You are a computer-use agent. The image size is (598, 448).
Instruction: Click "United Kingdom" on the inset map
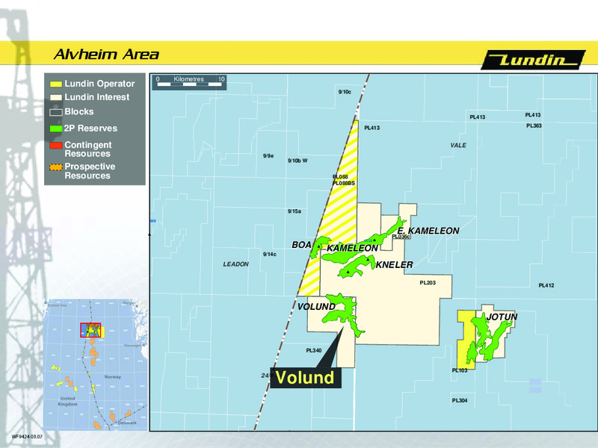click(x=68, y=401)
